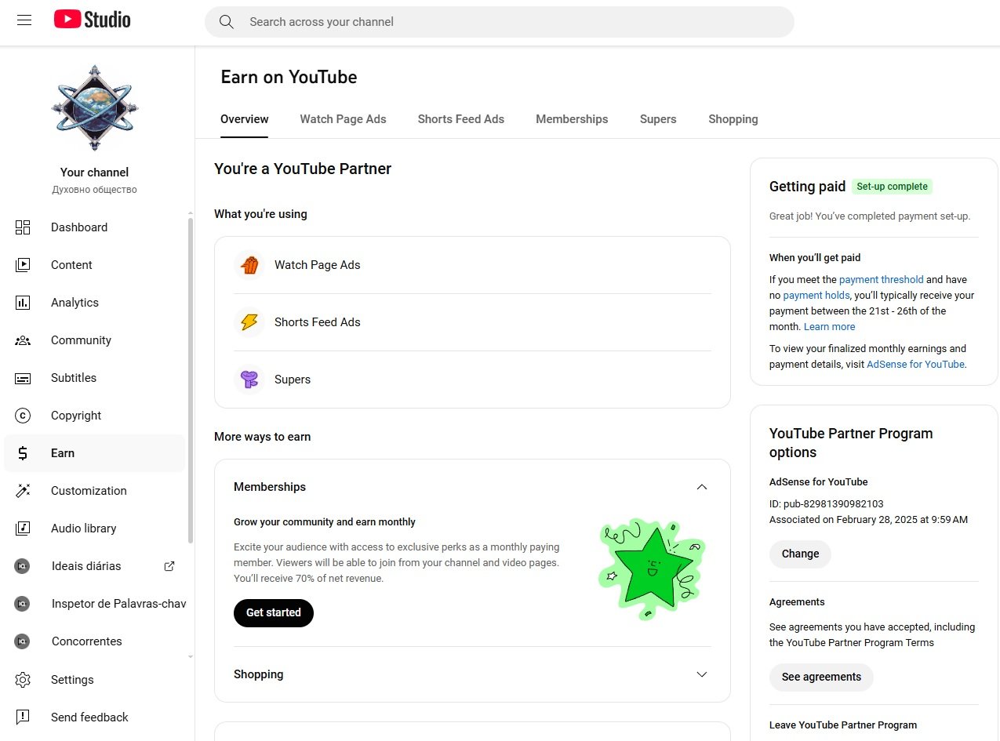
Task: Expand the Shopping section chevron
Action: [702, 674]
